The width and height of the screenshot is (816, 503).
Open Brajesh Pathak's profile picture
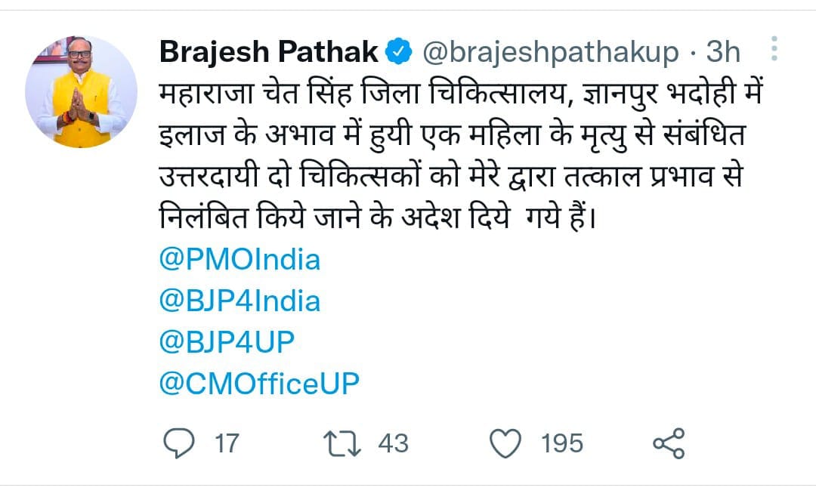pyautogui.click(x=81, y=91)
